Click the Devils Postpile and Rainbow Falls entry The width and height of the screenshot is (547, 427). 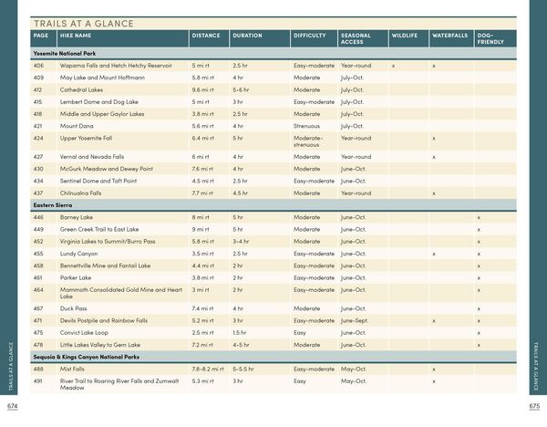pos(104,320)
